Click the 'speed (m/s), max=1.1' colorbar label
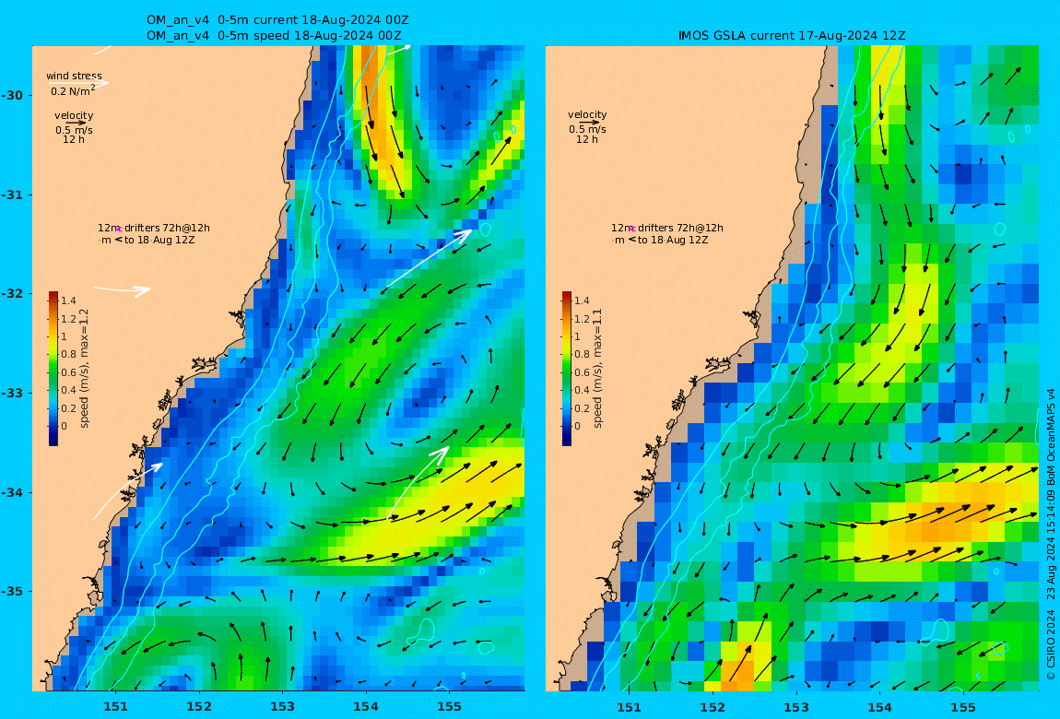Screen dimensions: 1060x719 click(597, 369)
